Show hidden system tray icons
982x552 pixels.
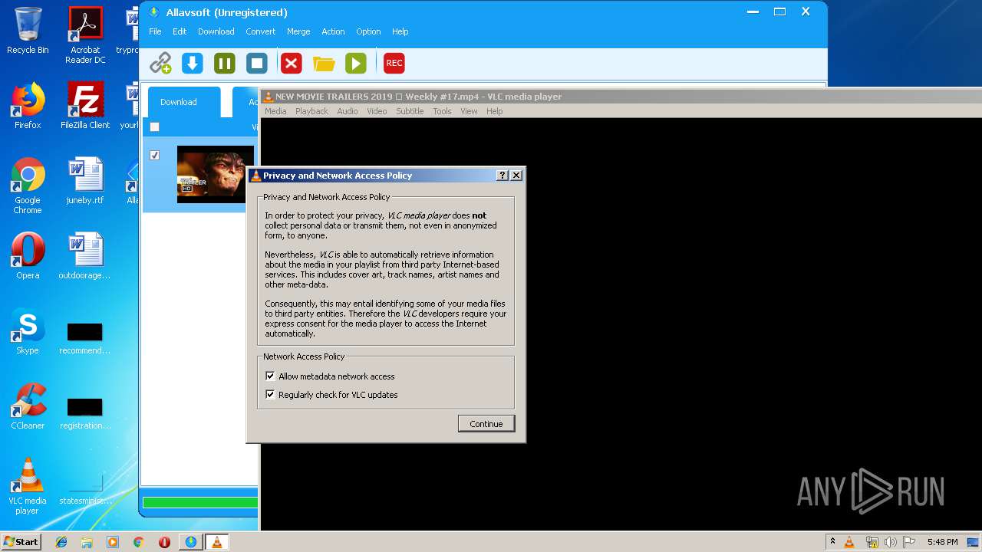(x=832, y=541)
